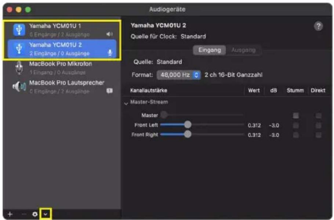Viewport: 334px width, 220px height.
Task: Select Yamaha YCM01U 1 device
Action: point(62,30)
